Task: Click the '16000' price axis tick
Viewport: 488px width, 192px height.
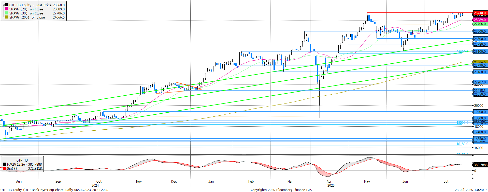Action: click(x=479, y=148)
